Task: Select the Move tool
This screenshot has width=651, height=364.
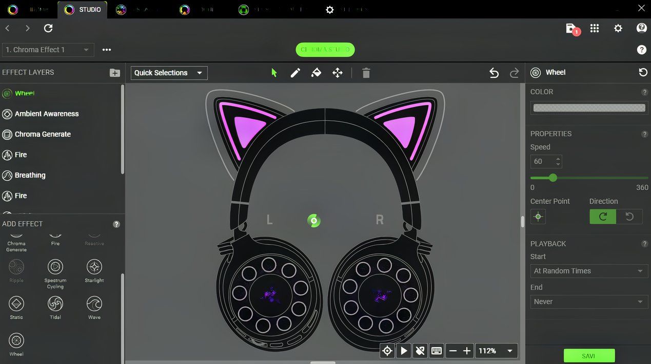Action: (x=337, y=73)
